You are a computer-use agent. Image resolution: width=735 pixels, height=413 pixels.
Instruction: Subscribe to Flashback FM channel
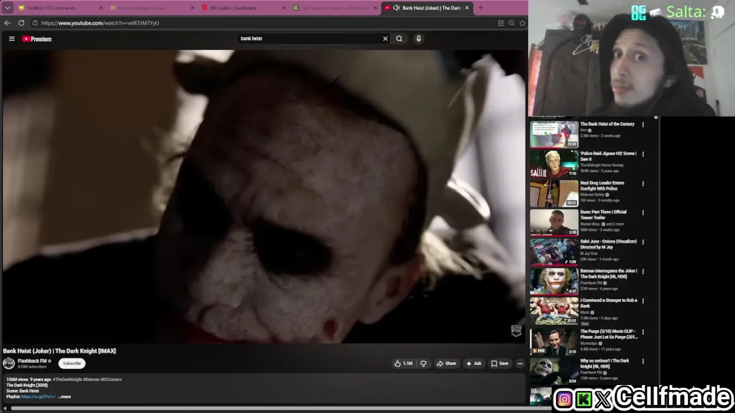(72, 363)
